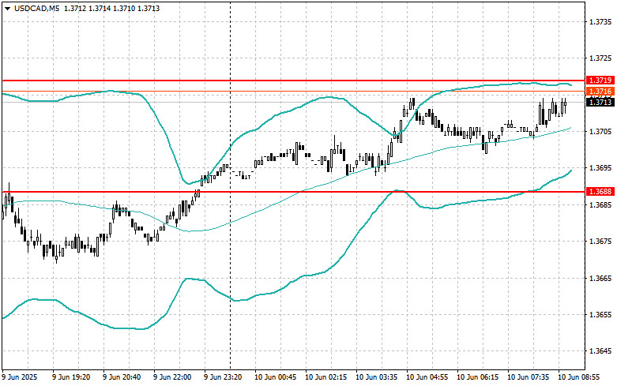
Task: Click the black current price label 1.3713
Action: pyautogui.click(x=600, y=102)
